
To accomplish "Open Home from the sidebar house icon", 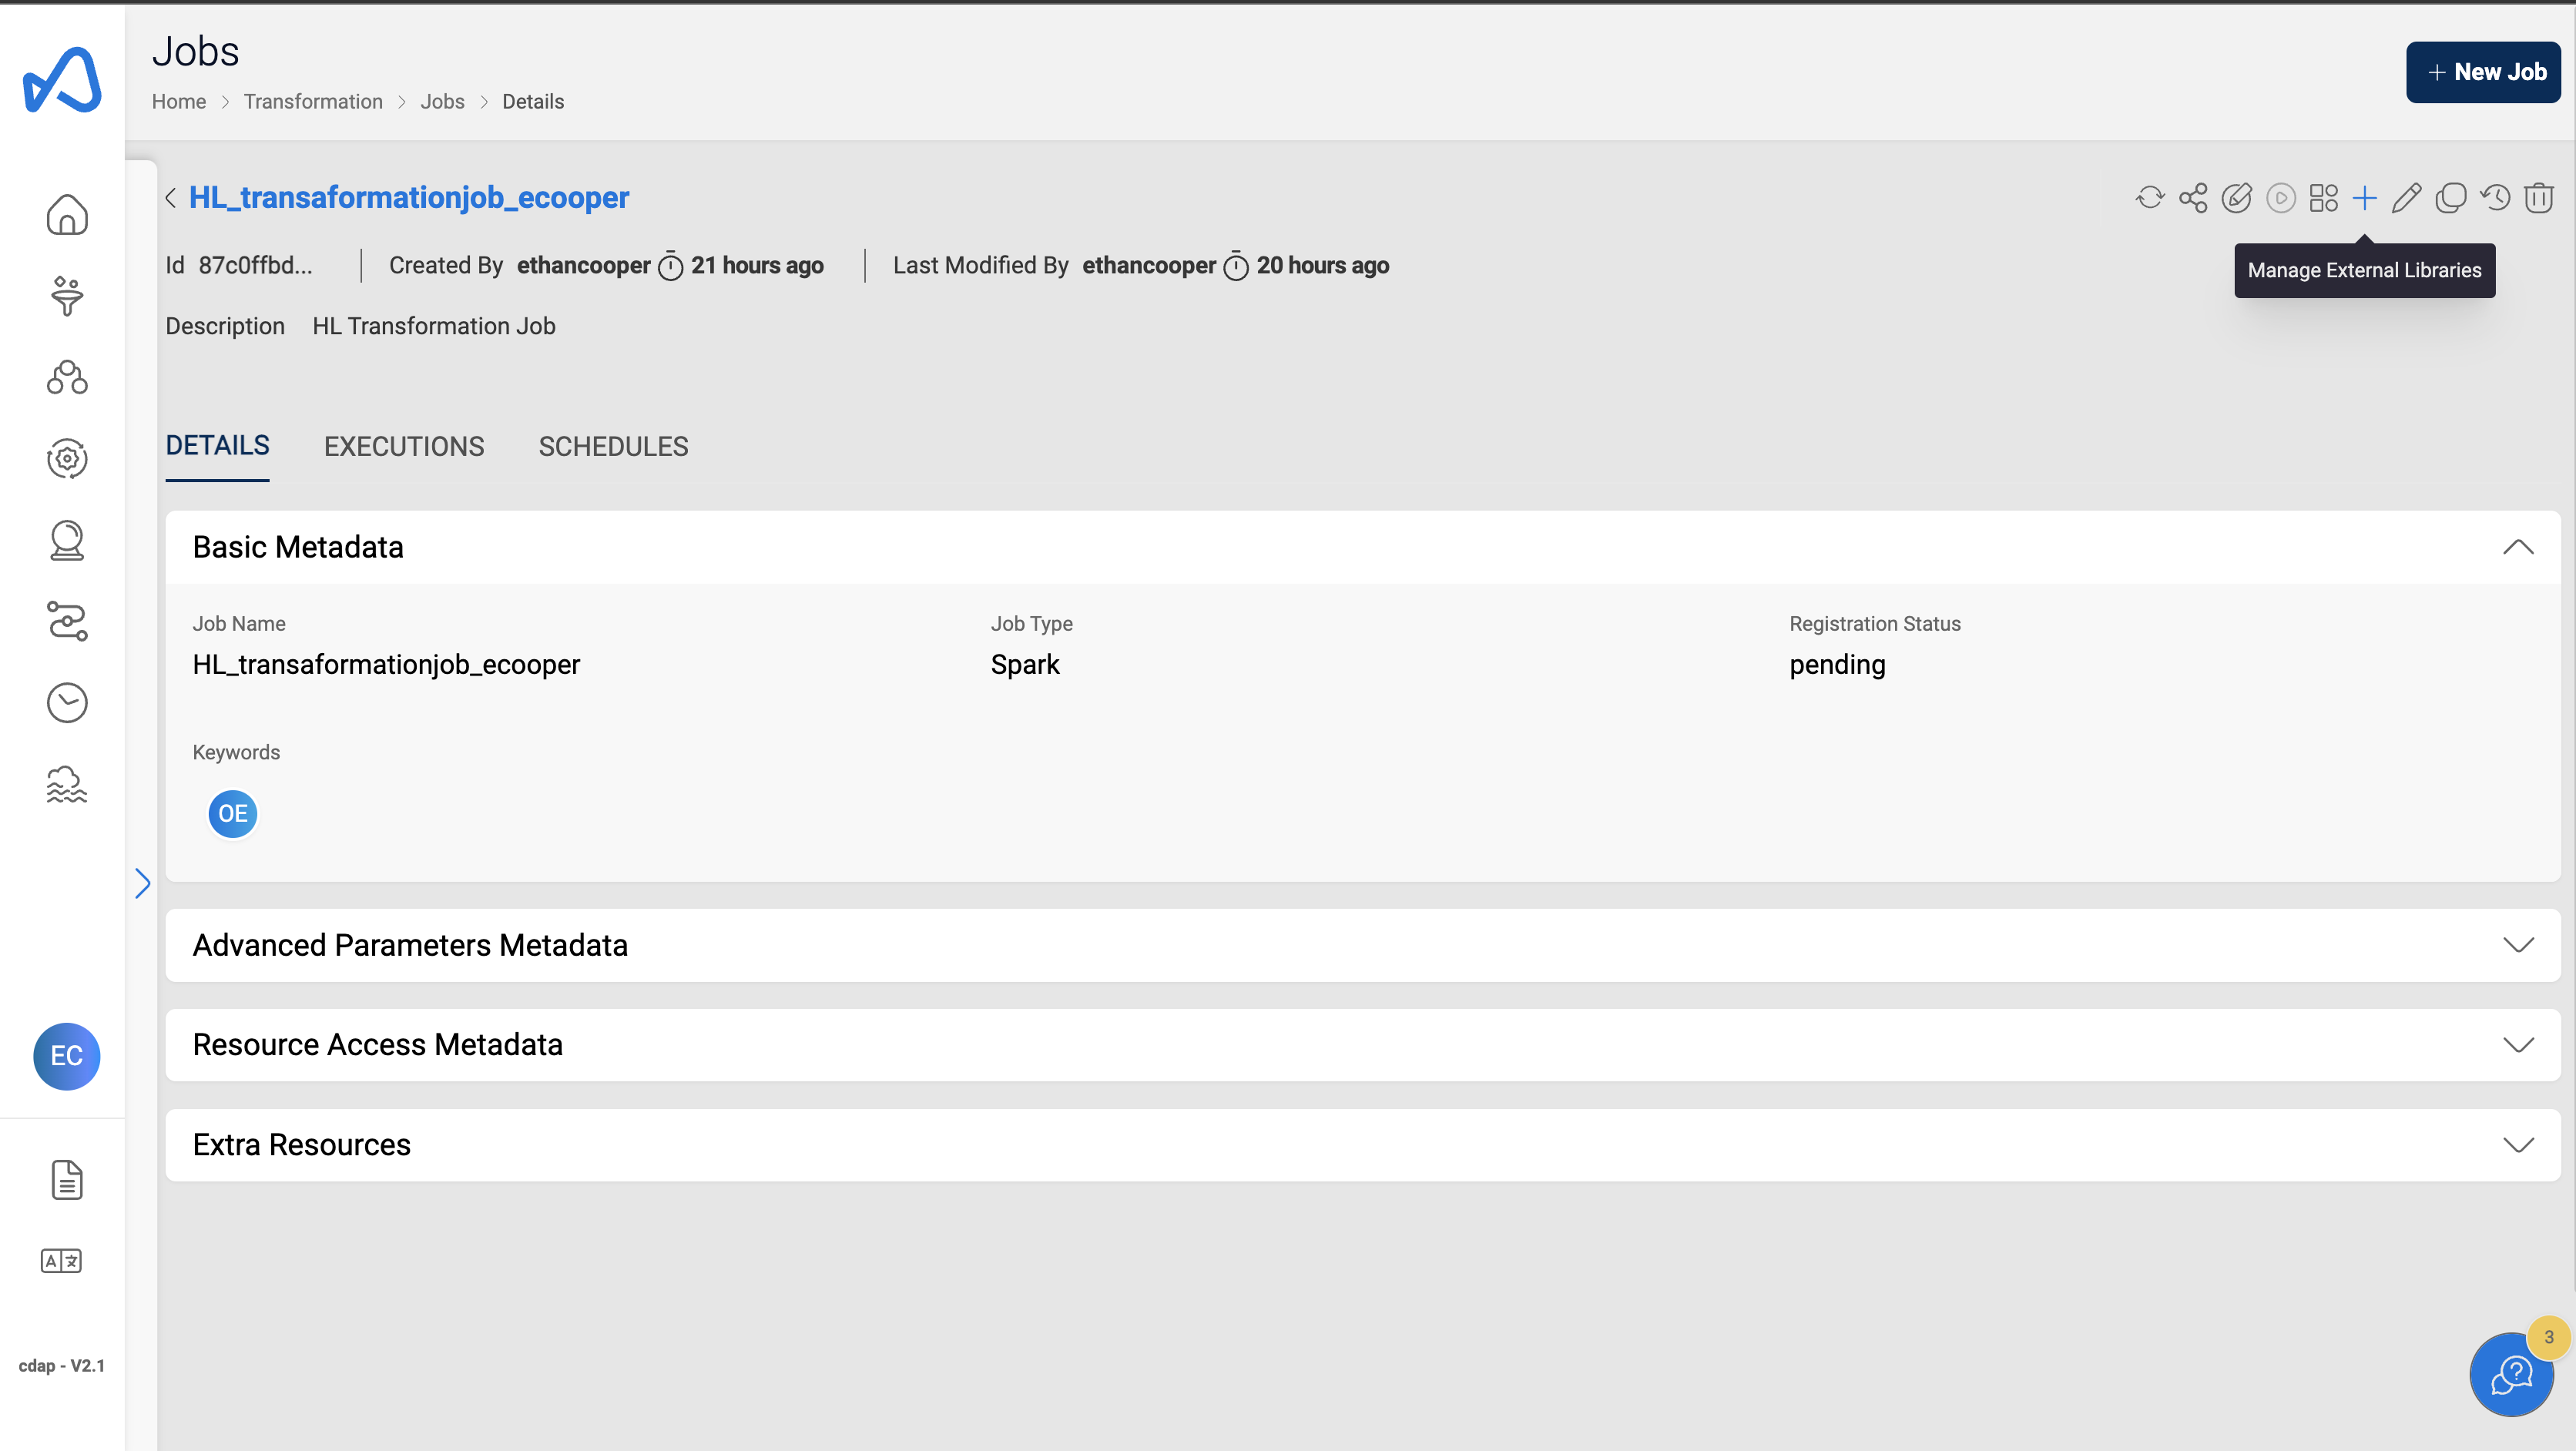I will pyautogui.click(x=67, y=215).
